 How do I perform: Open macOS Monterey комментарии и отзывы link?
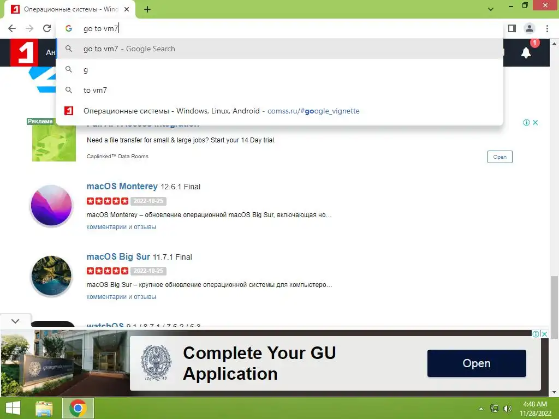(x=121, y=227)
